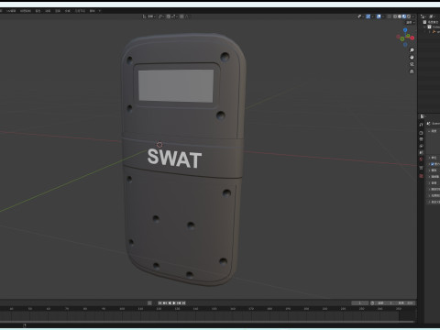Open the overlays options dropdown arrow

pyautogui.click(x=383, y=16)
